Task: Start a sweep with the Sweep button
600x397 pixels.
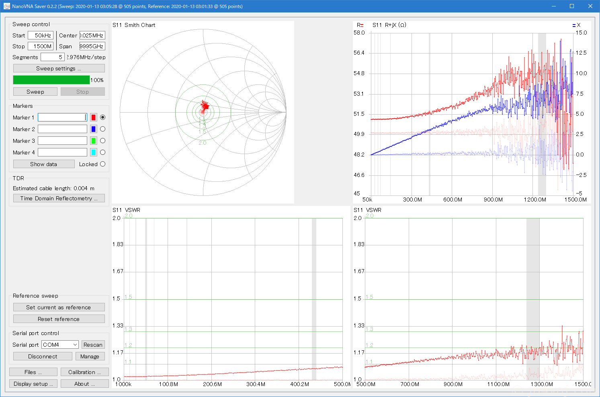Action: tap(35, 92)
